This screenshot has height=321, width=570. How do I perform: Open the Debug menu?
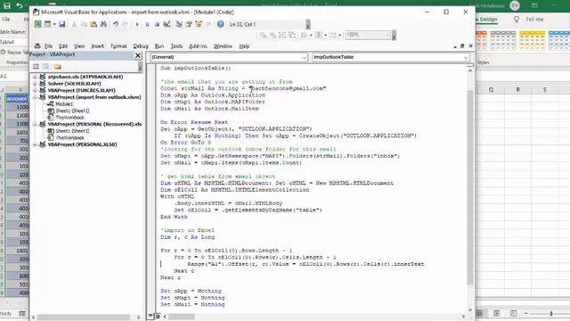(141, 46)
